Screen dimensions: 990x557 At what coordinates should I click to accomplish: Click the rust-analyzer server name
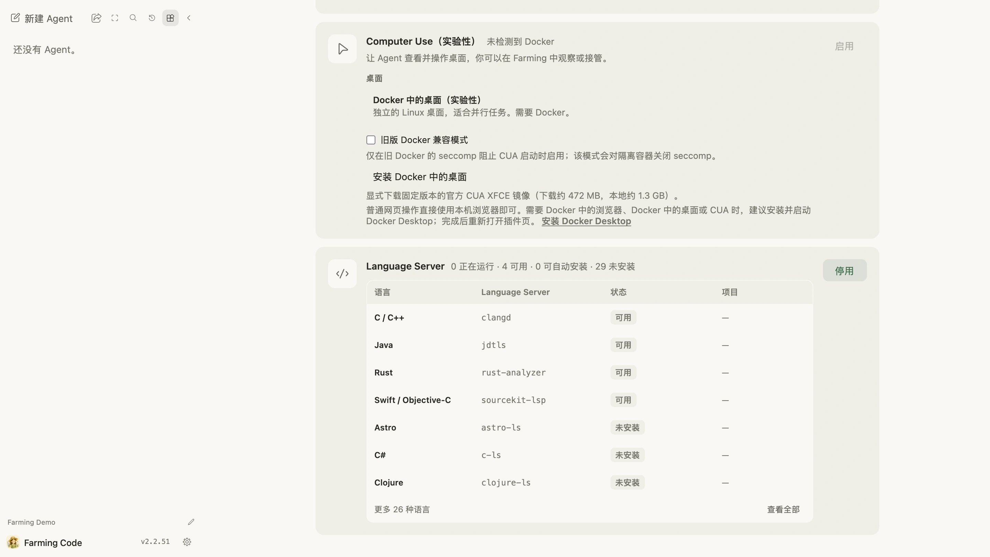pos(513,372)
